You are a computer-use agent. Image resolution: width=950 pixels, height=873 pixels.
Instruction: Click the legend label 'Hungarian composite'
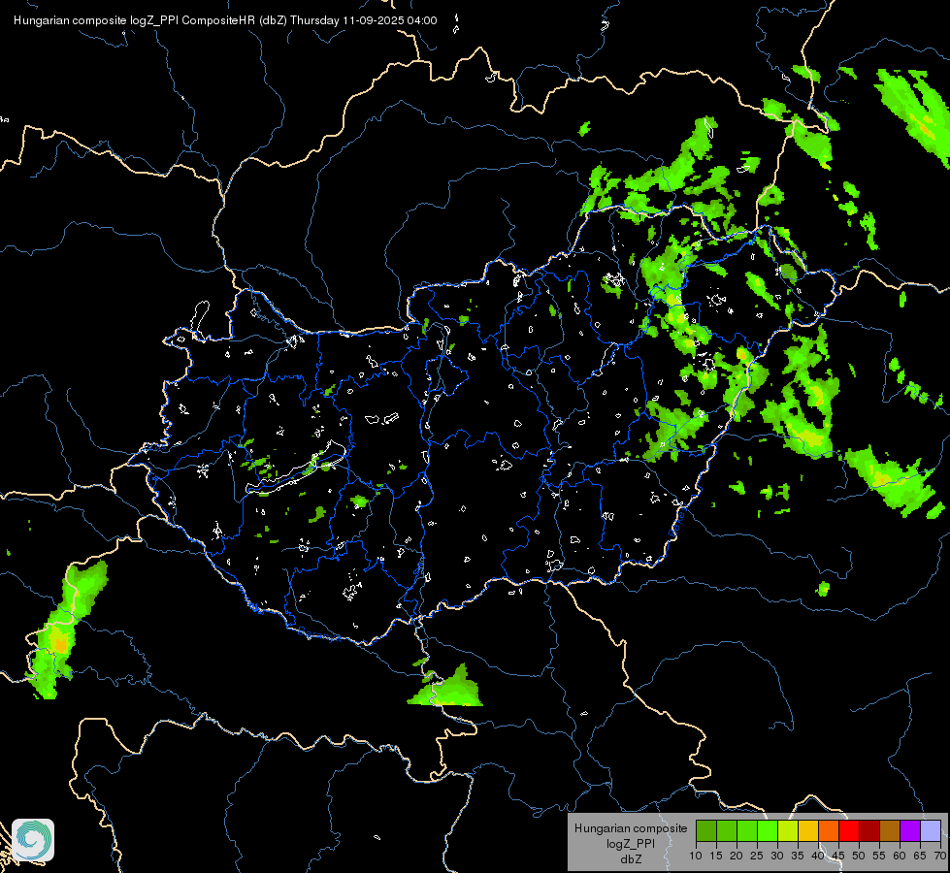click(631, 828)
